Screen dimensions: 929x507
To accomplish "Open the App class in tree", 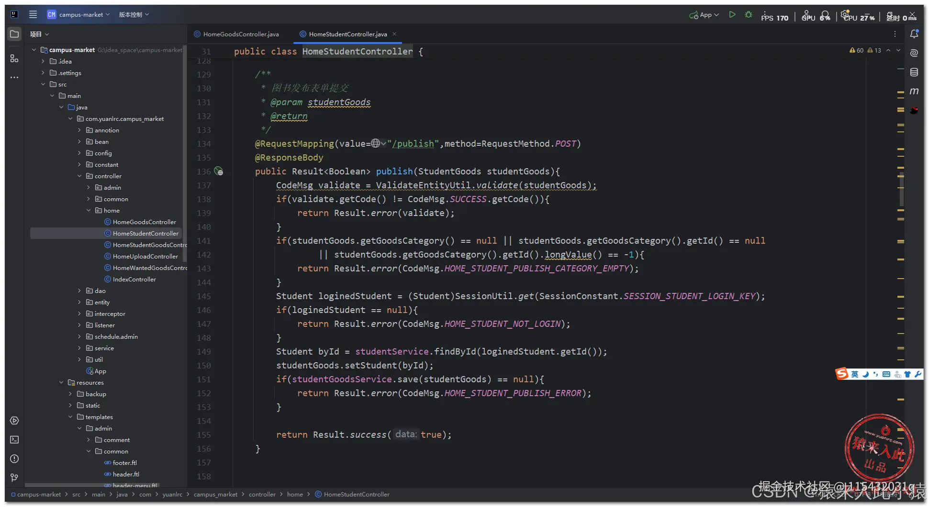I will click(x=96, y=371).
